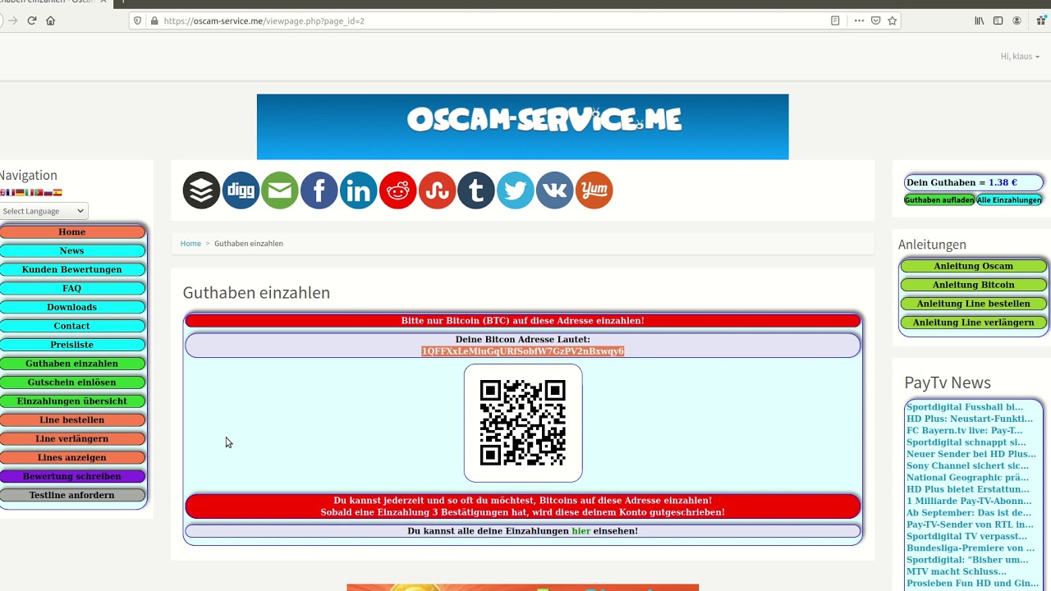This screenshot has width=1051, height=591.
Task: Share page on Tumblr
Action: tap(476, 190)
